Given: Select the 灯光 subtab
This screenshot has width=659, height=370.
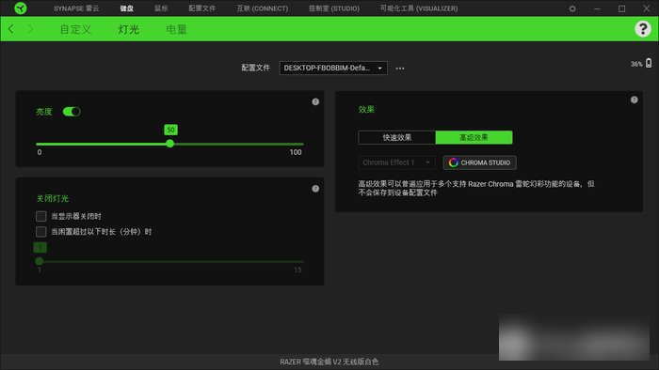Looking at the screenshot, I should [x=129, y=29].
